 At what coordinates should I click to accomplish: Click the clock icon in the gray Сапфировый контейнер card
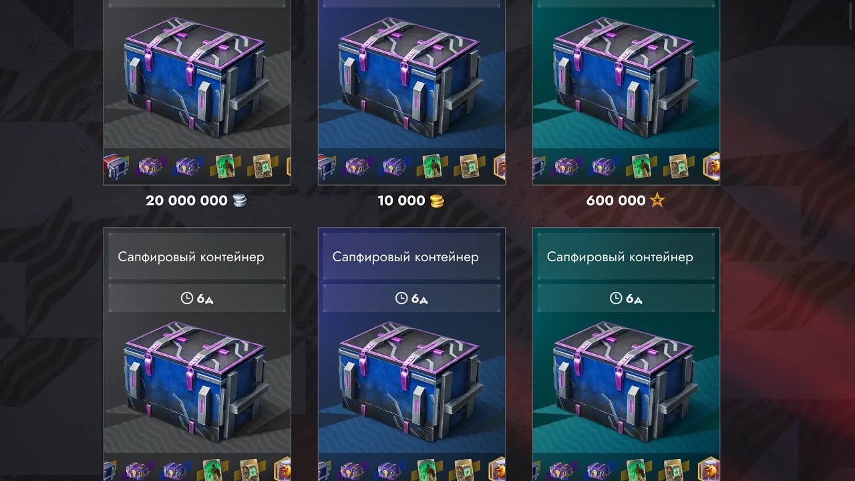coord(187,299)
